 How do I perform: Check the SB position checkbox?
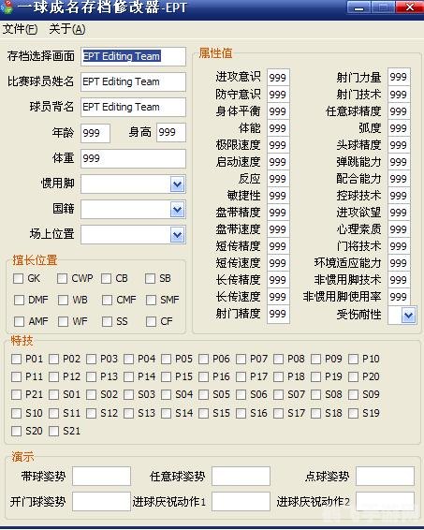150,278
